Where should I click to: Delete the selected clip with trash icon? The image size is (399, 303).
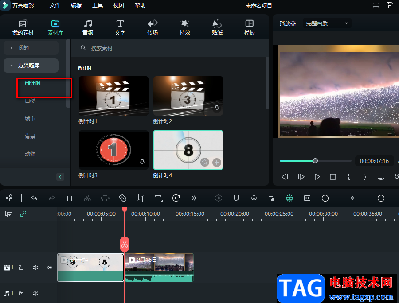tap(70, 198)
